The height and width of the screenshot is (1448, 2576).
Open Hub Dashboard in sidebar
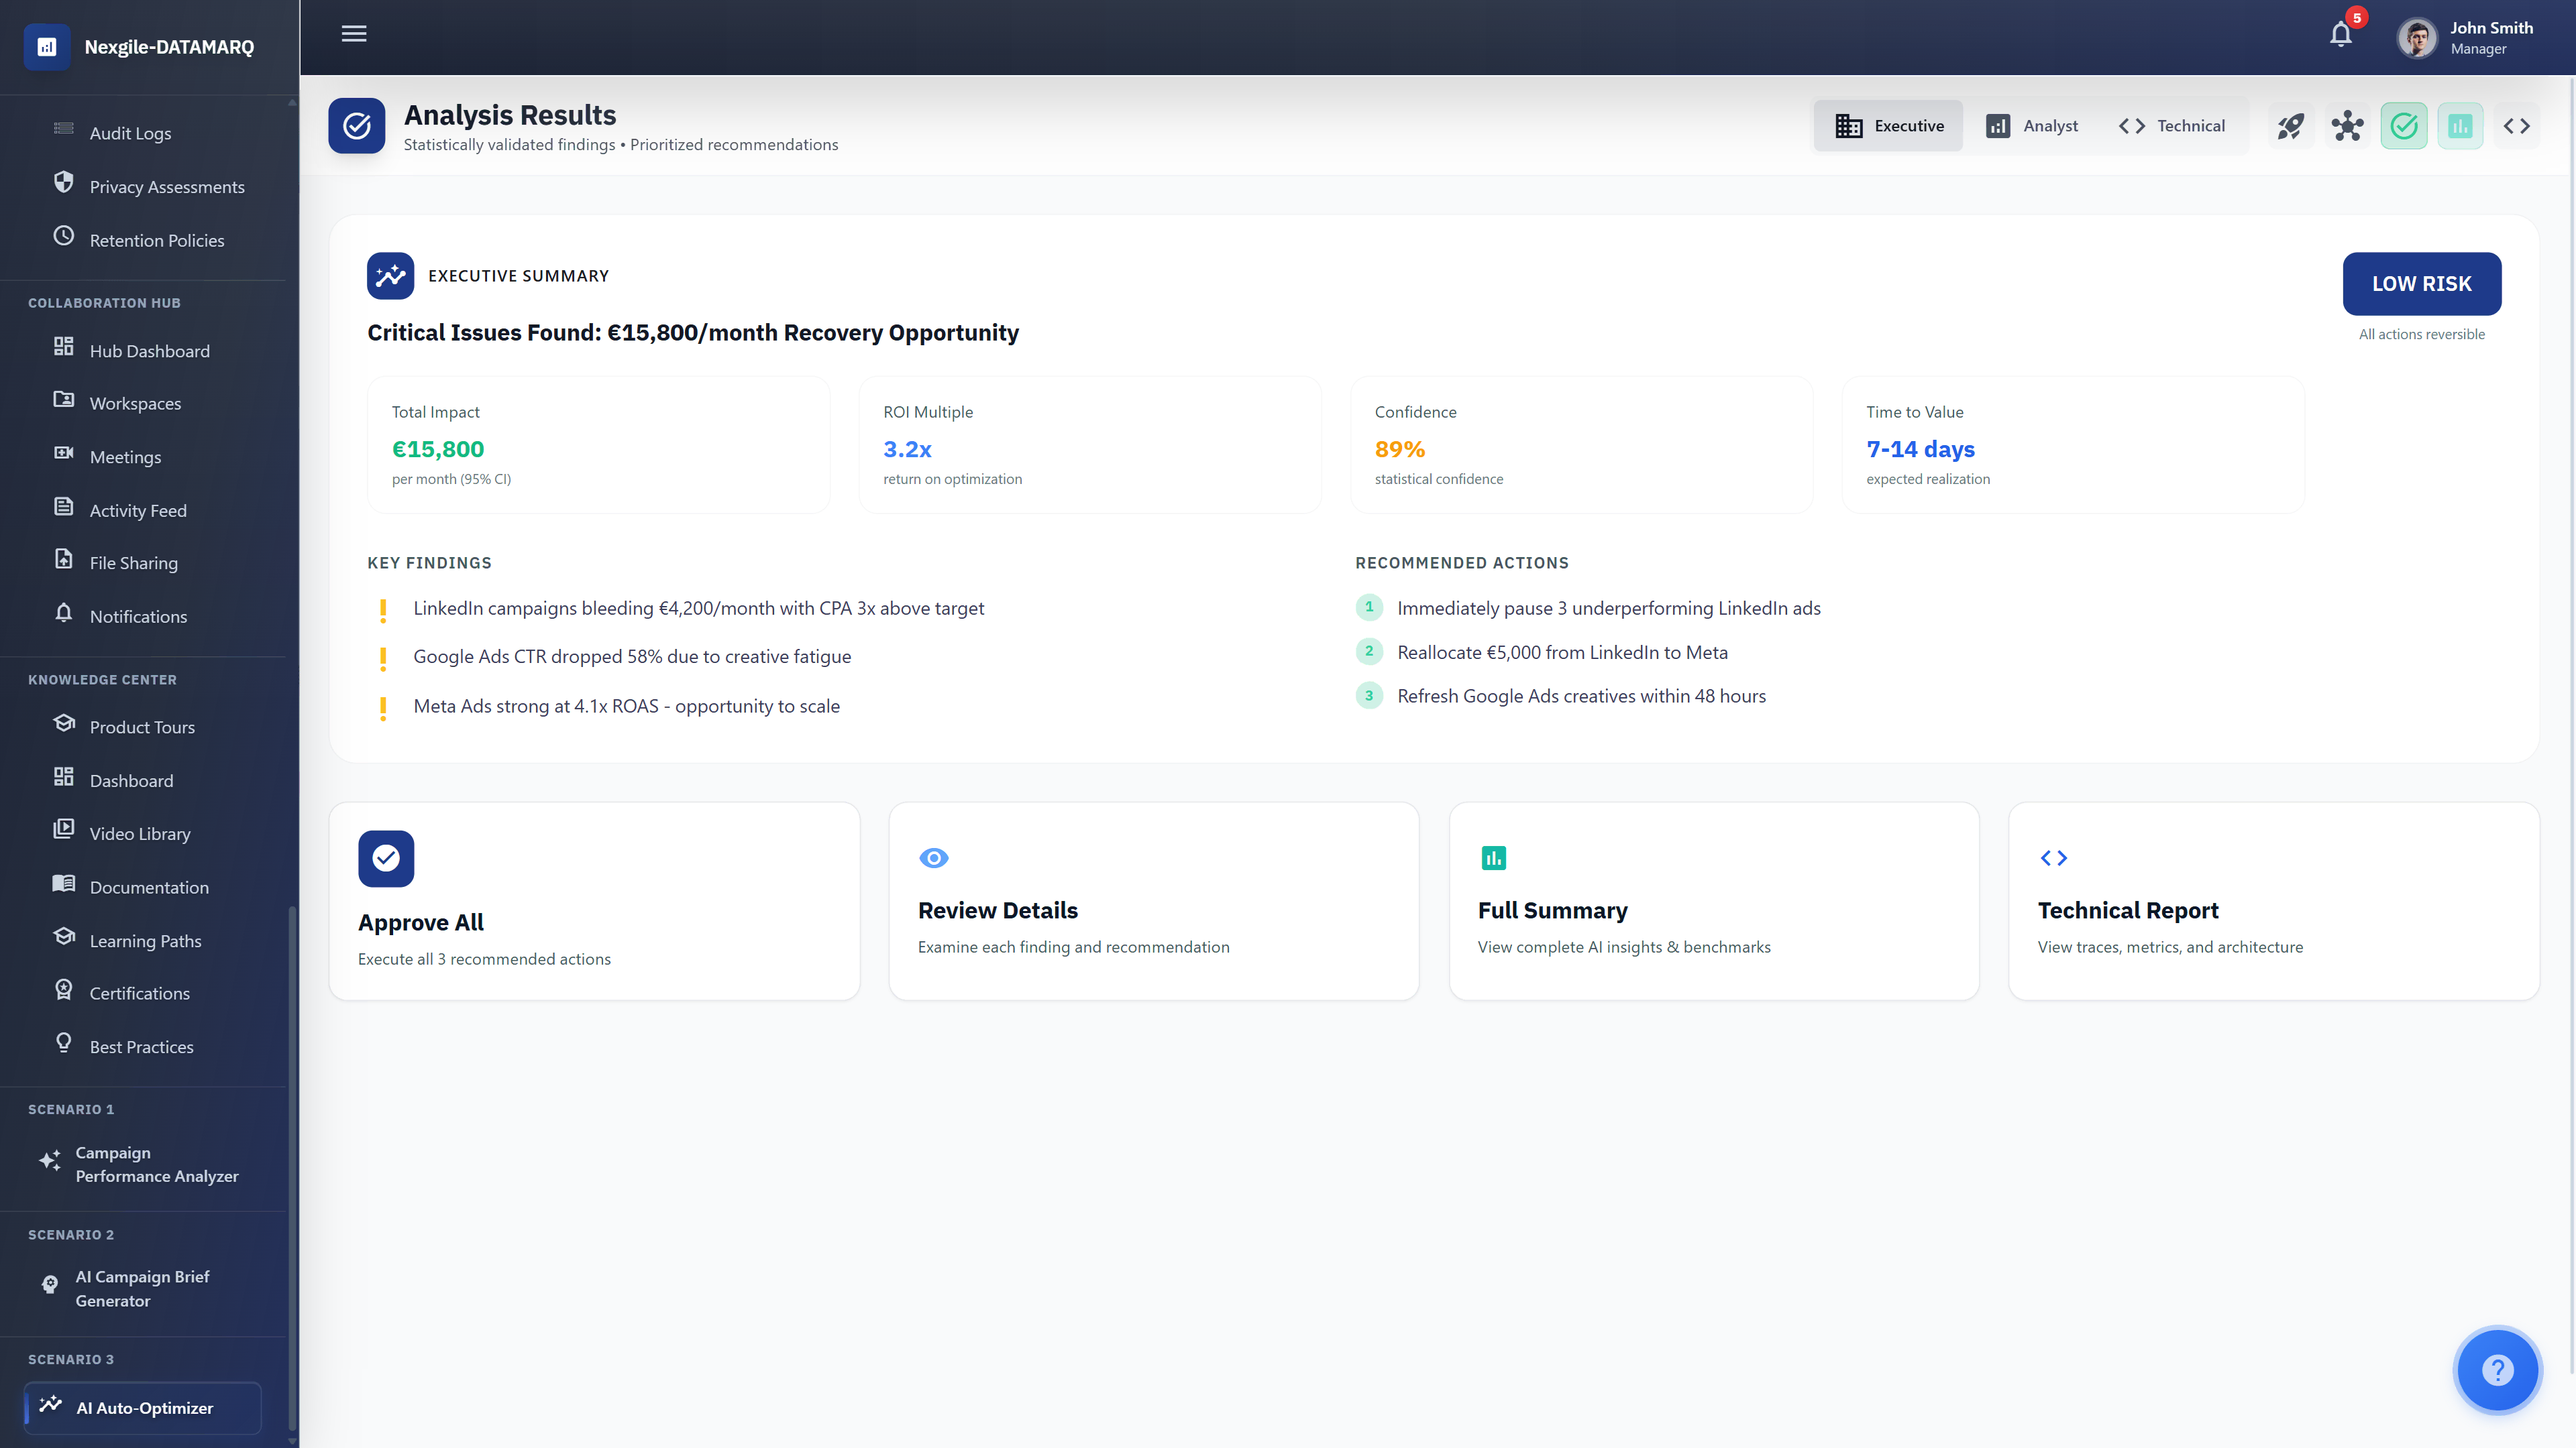pyautogui.click(x=149, y=351)
